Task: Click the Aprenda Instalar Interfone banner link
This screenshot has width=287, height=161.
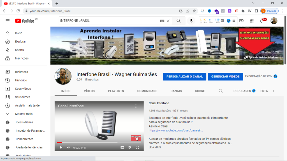Action: [261, 57]
